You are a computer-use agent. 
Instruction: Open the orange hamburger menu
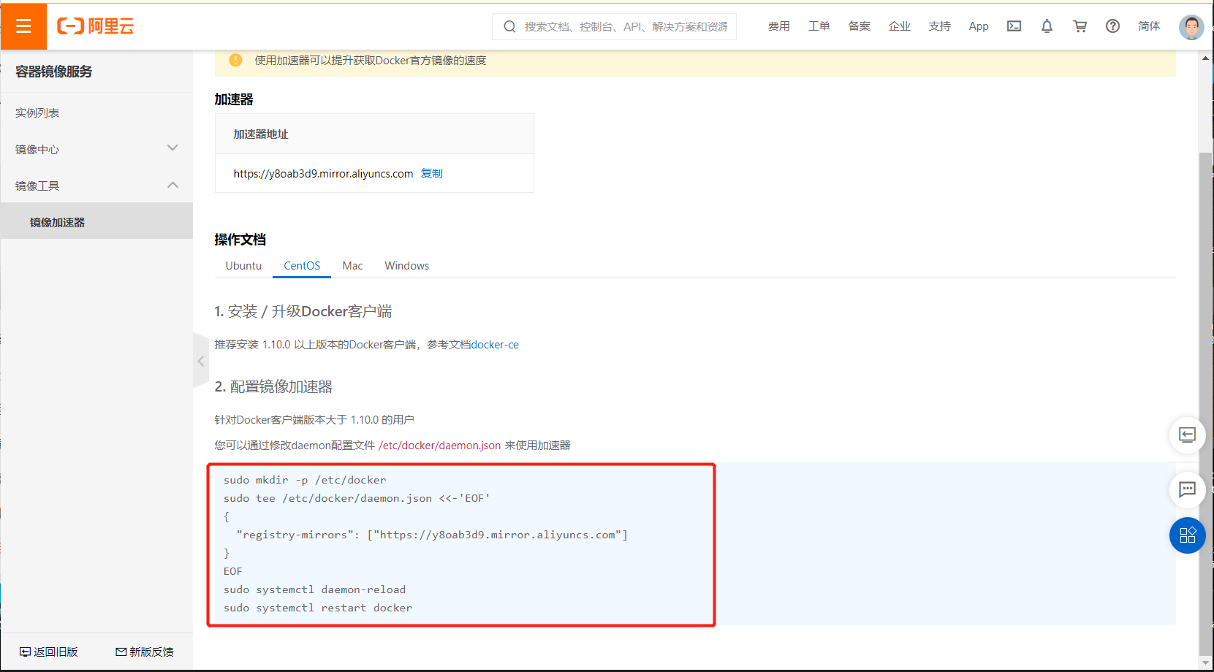point(23,26)
